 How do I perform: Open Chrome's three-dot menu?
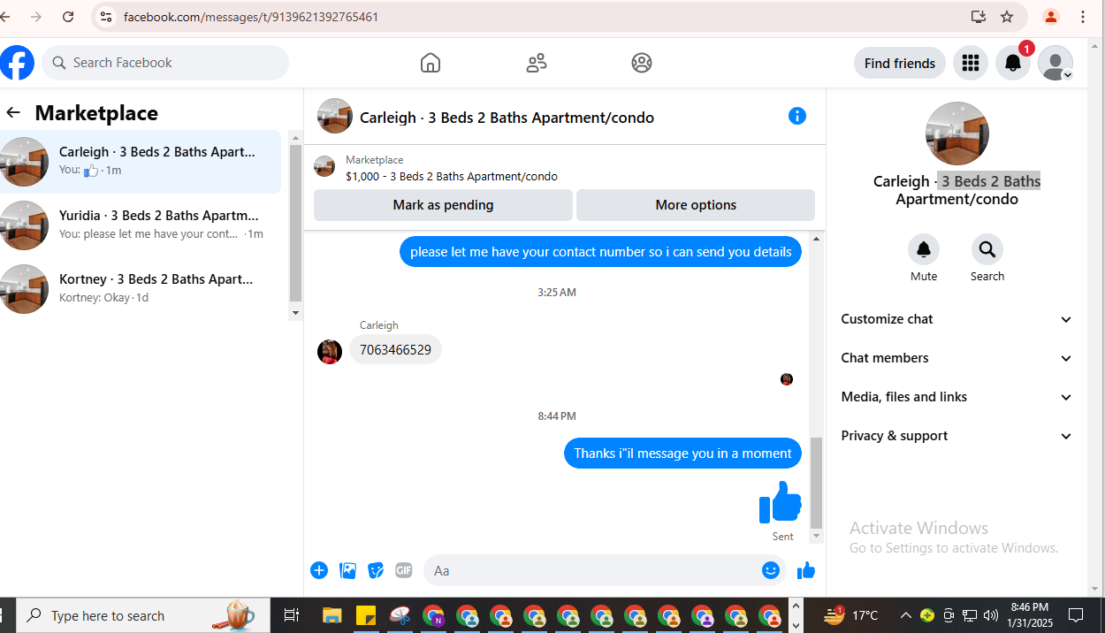click(1083, 17)
